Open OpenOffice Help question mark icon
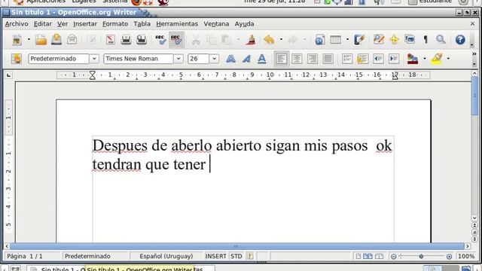 coord(460,40)
